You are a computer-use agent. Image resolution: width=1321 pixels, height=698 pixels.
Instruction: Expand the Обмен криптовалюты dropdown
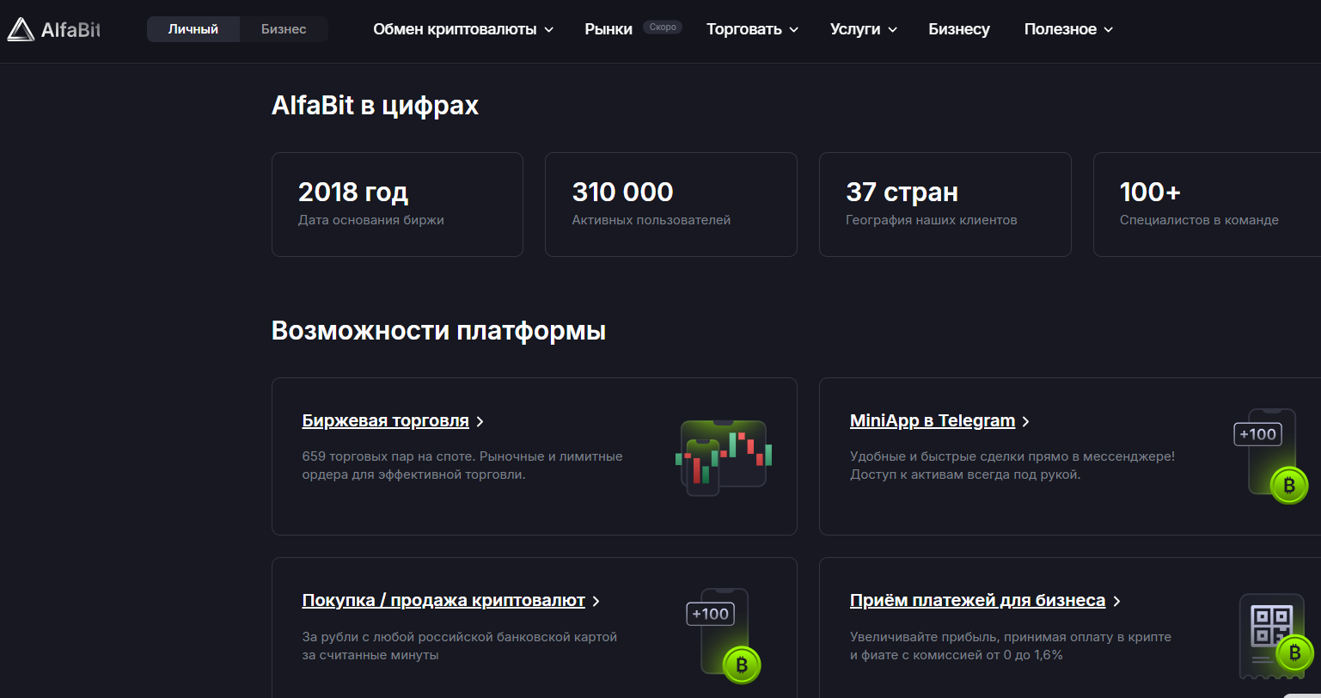tap(463, 29)
